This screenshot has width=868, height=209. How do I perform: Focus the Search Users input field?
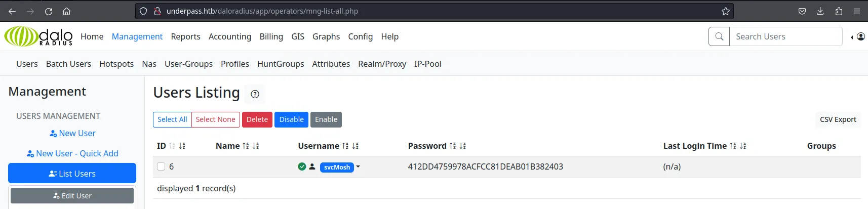(x=785, y=36)
